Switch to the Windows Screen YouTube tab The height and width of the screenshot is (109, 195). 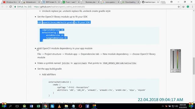pos(12,2)
